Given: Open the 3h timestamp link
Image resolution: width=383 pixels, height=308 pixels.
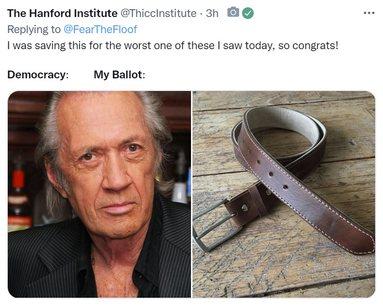Looking at the screenshot, I should click(212, 13).
